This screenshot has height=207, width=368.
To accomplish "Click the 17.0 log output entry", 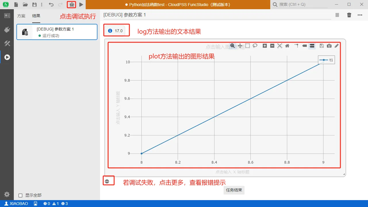I will [x=115, y=31].
